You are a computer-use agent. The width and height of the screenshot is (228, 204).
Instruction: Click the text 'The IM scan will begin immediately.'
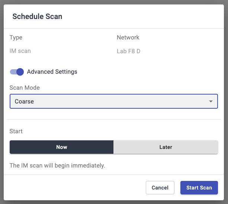pos(57,165)
